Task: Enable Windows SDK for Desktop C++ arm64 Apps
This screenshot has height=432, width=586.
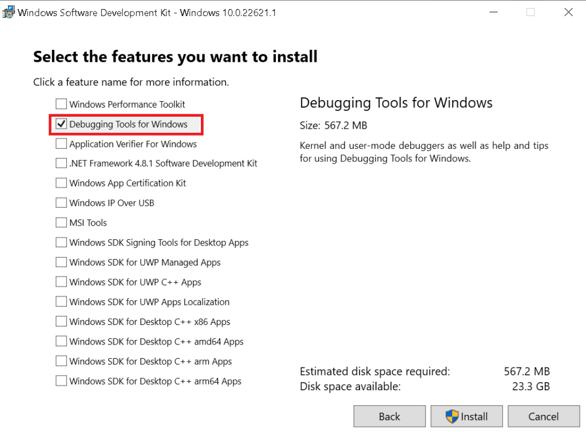Action: click(x=61, y=381)
